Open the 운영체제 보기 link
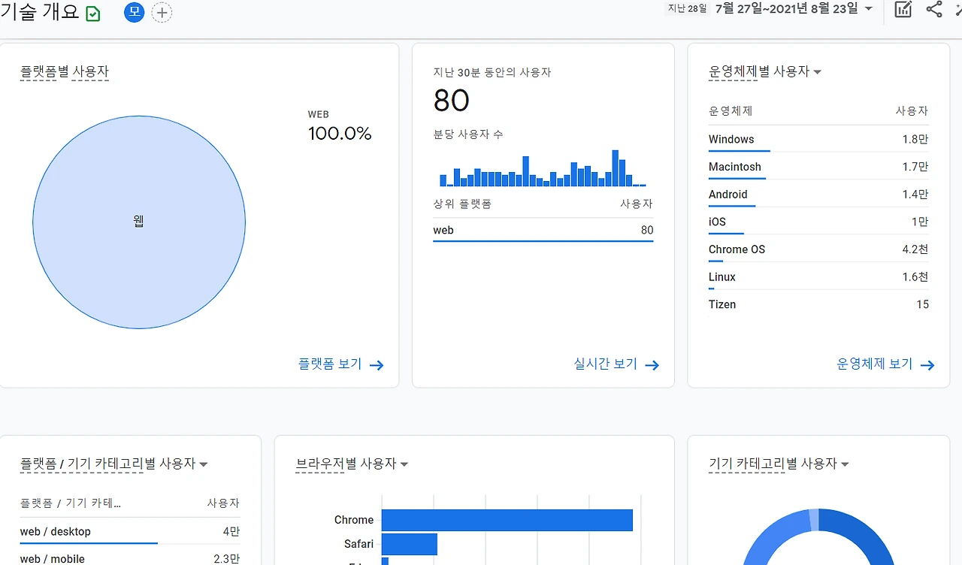Viewport: 962px width, 565px height. click(886, 364)
